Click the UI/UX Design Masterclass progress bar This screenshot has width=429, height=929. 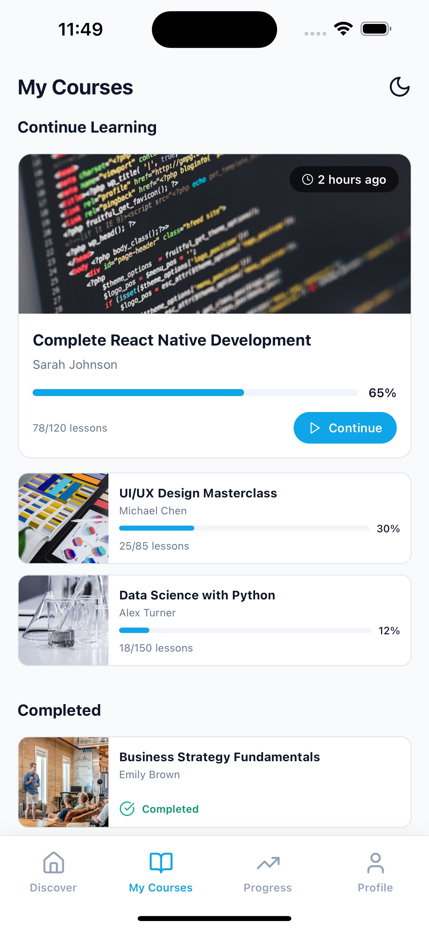[244, 528]
